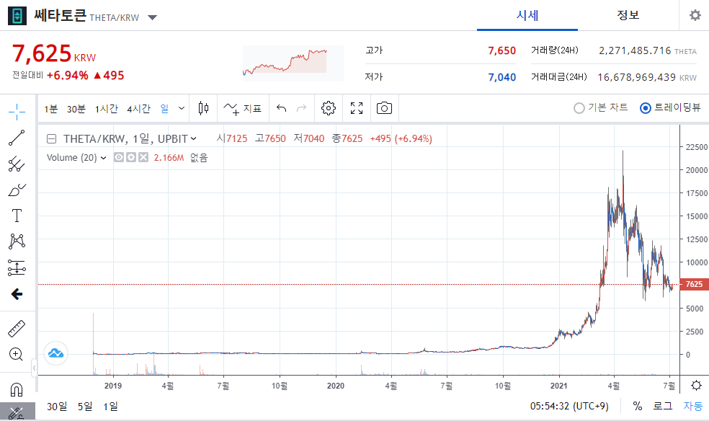Expand the Volume (20) chevron

(104, 158)
